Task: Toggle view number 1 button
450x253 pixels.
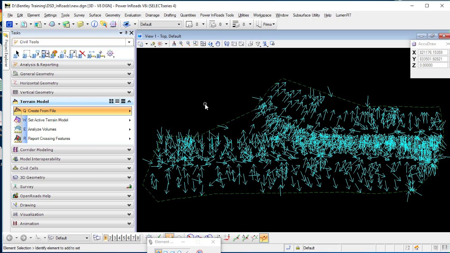Action: (x=105, y=238)
